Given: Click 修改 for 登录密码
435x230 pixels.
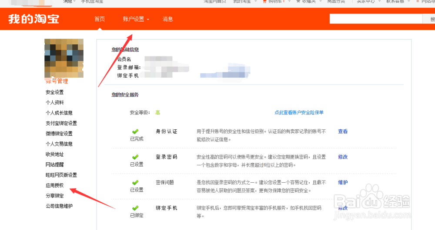Looking at the screenshot, I should pos(343,157).
